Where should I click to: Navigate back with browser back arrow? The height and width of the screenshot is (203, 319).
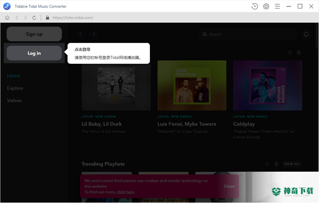pyautogui.click(x=17, y=18)
